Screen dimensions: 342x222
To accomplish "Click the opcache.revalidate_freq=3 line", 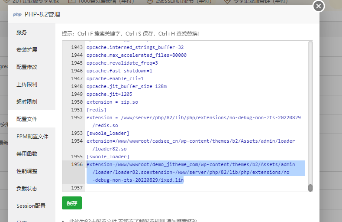I will (122, 63).
